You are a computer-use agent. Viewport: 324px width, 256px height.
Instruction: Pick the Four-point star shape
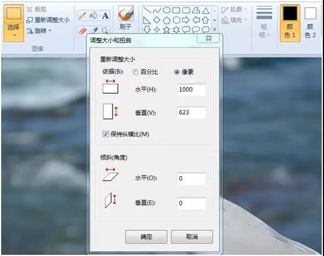157,30
